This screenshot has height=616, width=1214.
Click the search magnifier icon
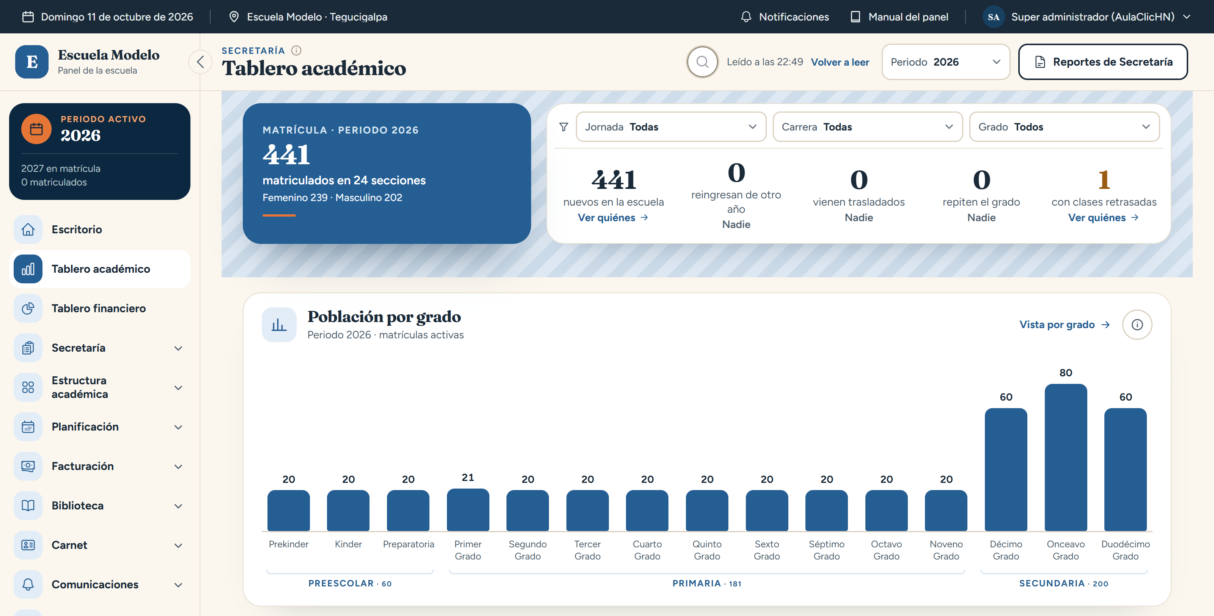click(702, 62)
